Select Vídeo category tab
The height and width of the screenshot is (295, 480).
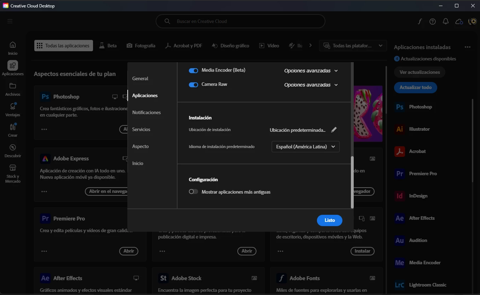(269, 46)
